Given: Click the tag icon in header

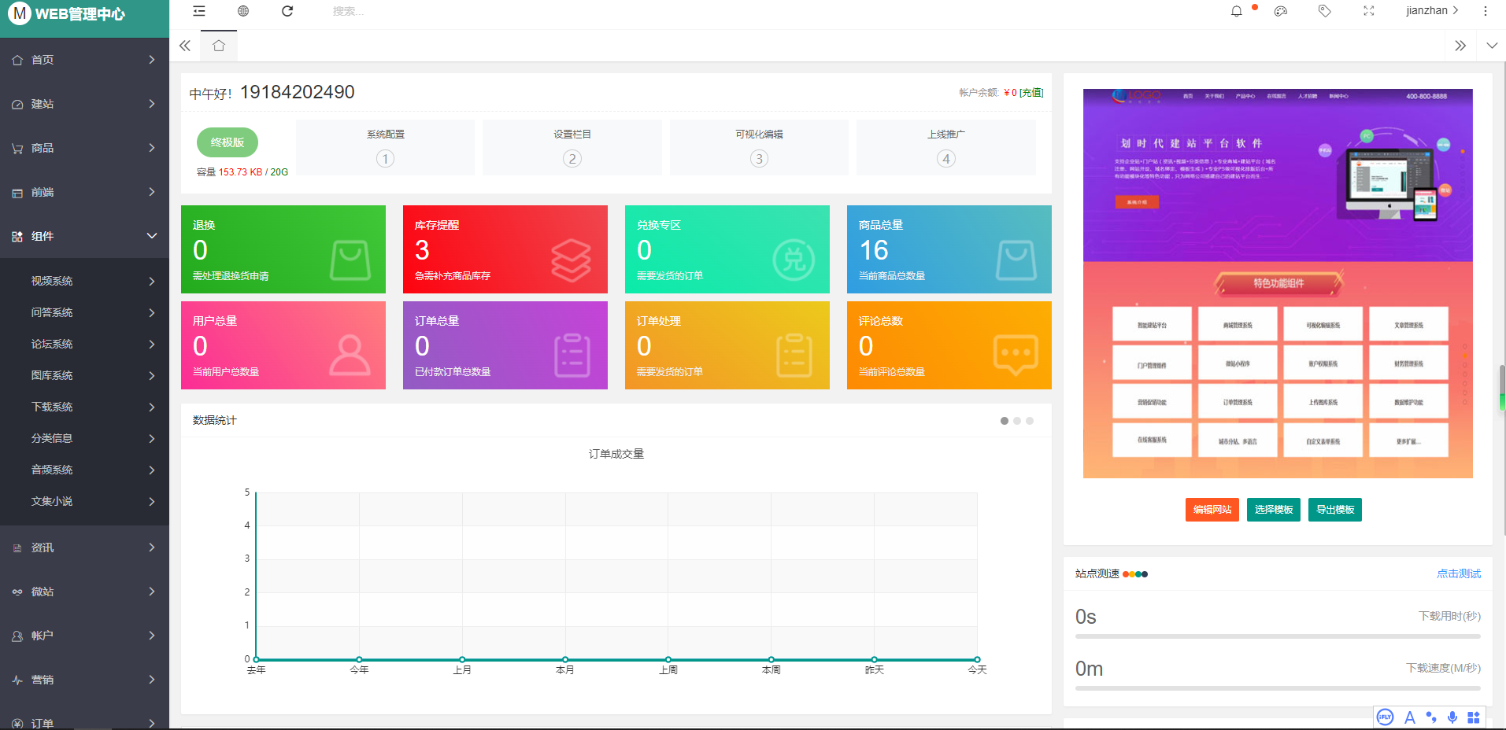Looking at the screenshot, I should [x=1325, y=11].
